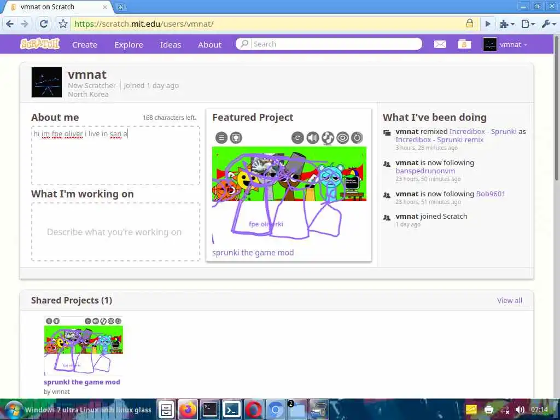
Task: Open the extensions puzzle menu
Action: click(507, 24)
